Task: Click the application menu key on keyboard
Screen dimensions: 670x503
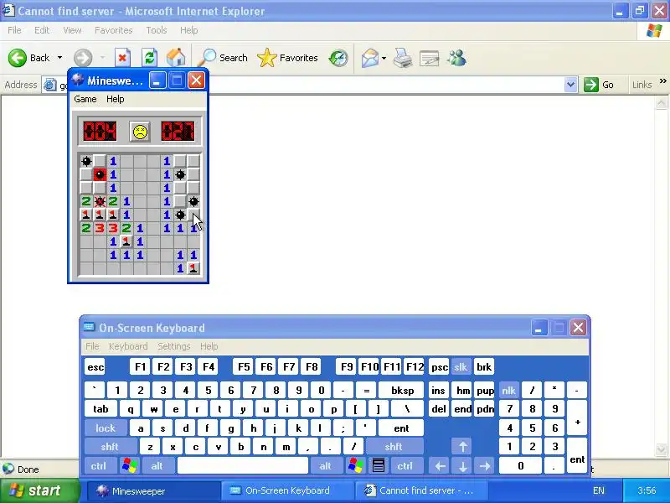Action: (379, 465)
